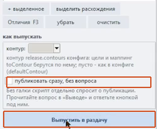Screen dimensions: 157x129
Task: Click the "контур" combo box field
Action: [x=44, y=48]
